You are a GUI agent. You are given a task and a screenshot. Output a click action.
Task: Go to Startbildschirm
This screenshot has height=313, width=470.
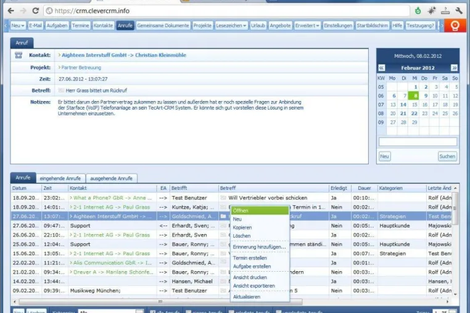click(372, 25)
